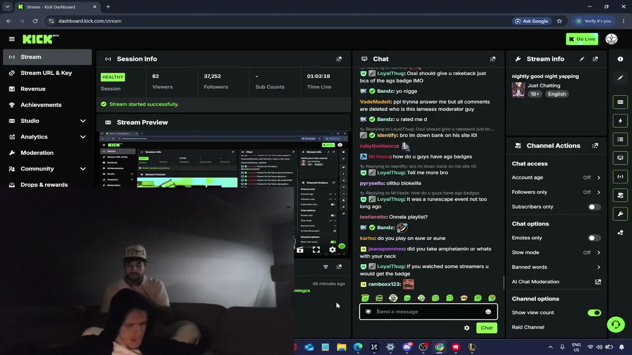
Task: Bookmark this page with the star icon
Action: point(559,21)
